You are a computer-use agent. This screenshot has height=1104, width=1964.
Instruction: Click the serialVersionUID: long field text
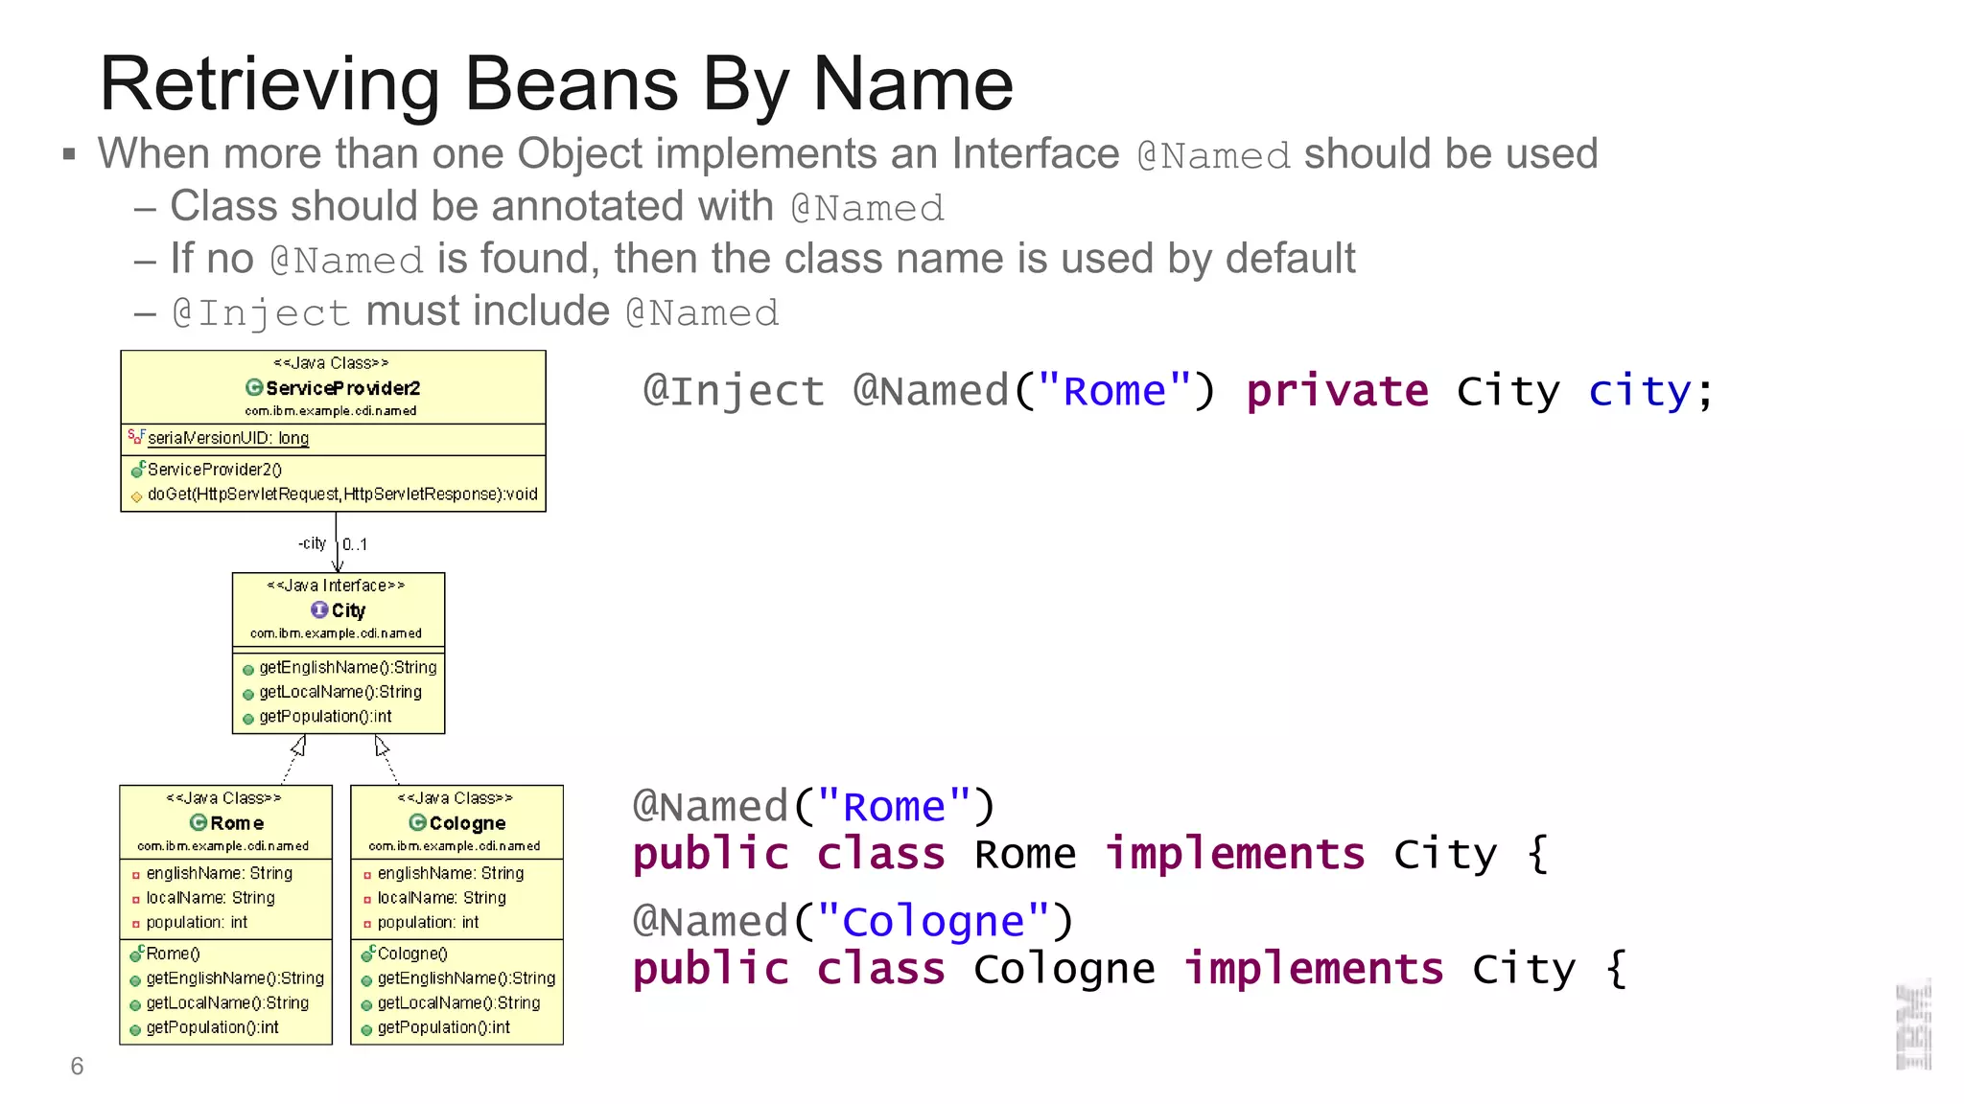[x=228, y=438]
